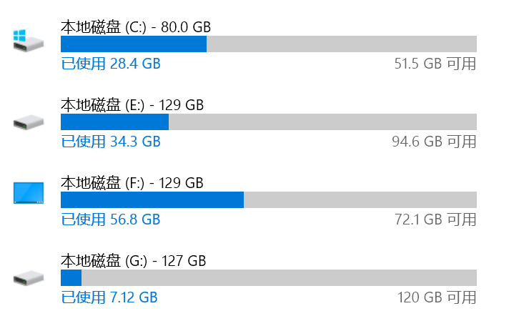The height and width of the screenshot is (316, 524).
Task: Click the G: drive usage bar
Action: pos(268,277)
